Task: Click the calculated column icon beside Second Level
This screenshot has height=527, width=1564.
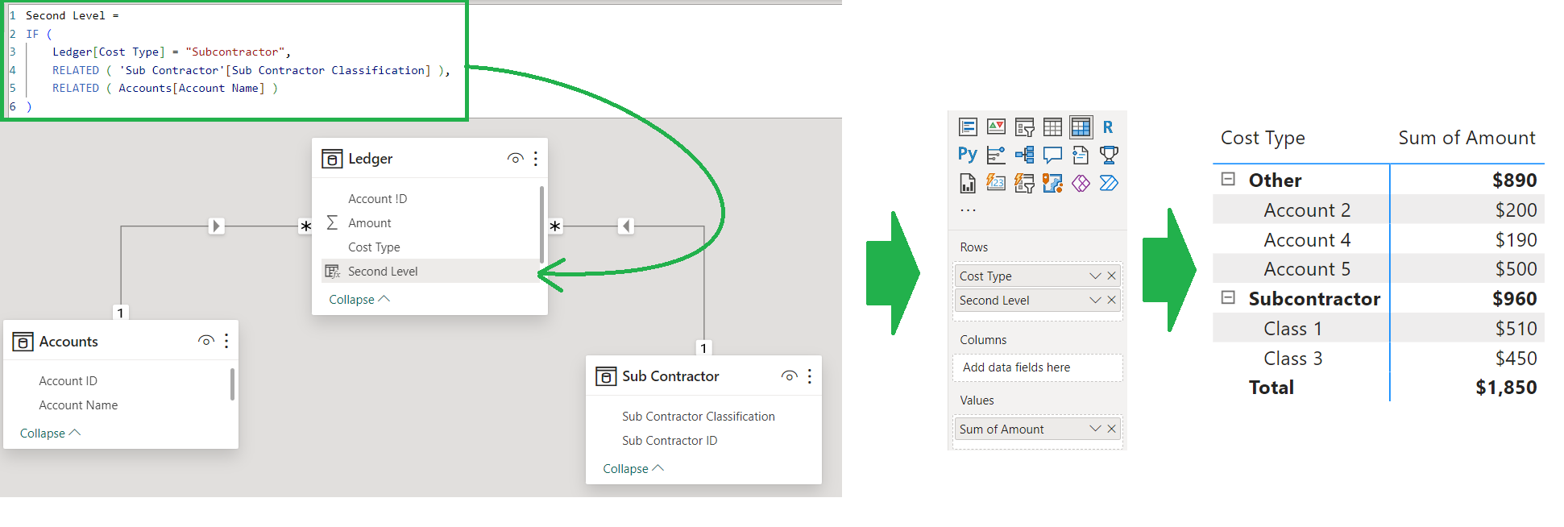Action: pyautogui.click(x=332, y=272)
